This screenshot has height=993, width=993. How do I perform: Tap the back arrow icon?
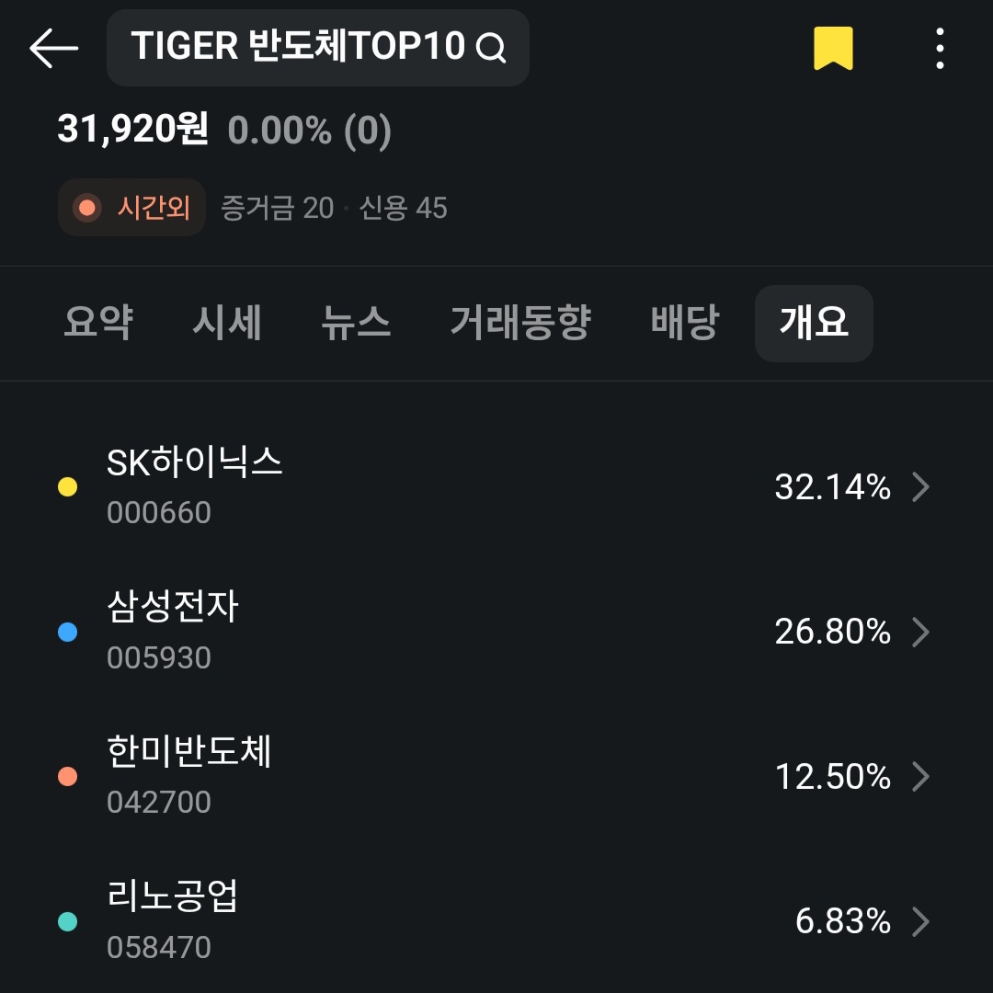(53, 48)
